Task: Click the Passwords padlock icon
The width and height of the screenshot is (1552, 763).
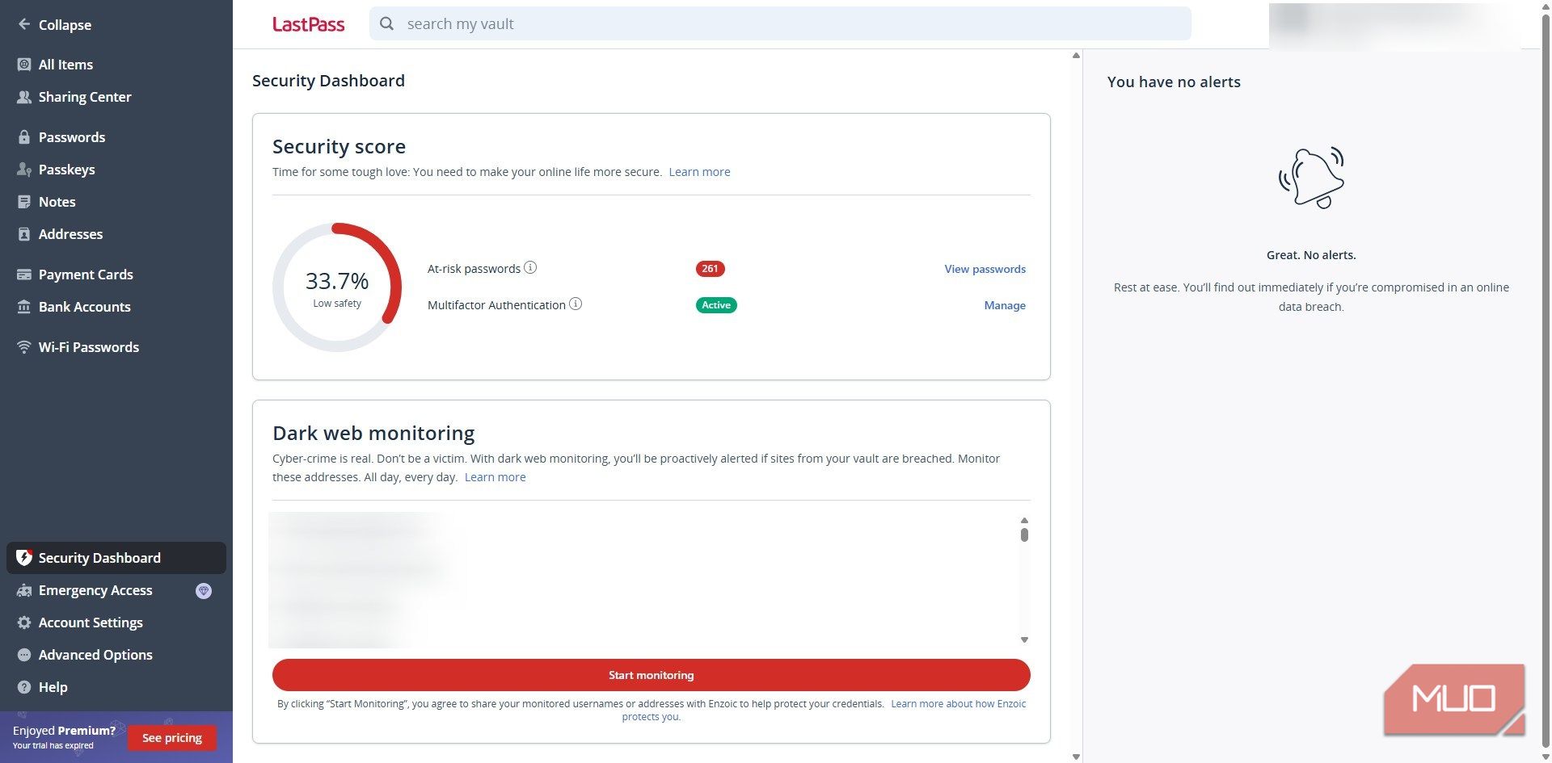Action: 24,137
